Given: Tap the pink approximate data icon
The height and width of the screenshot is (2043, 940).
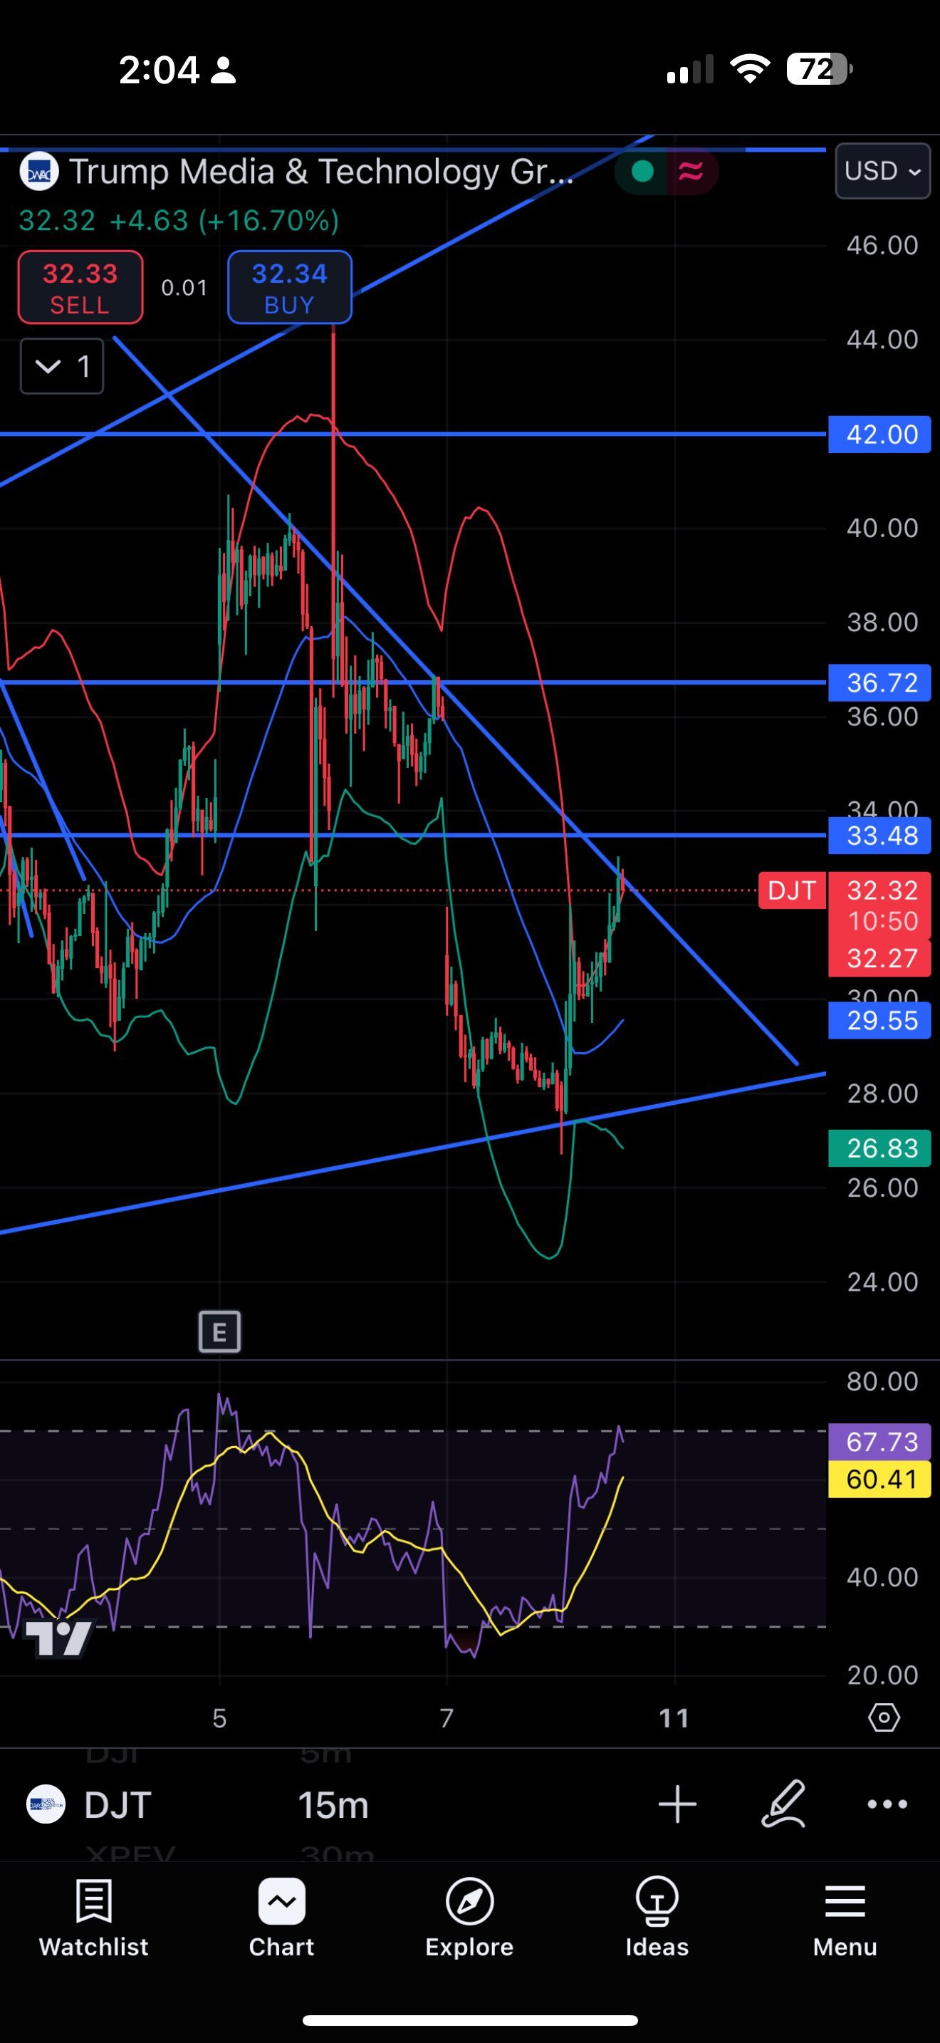Looking at the screenshot, I should click(690, 170).
